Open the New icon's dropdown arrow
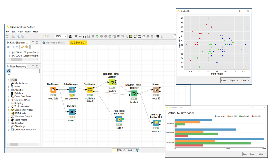 [x=10, y=36]
